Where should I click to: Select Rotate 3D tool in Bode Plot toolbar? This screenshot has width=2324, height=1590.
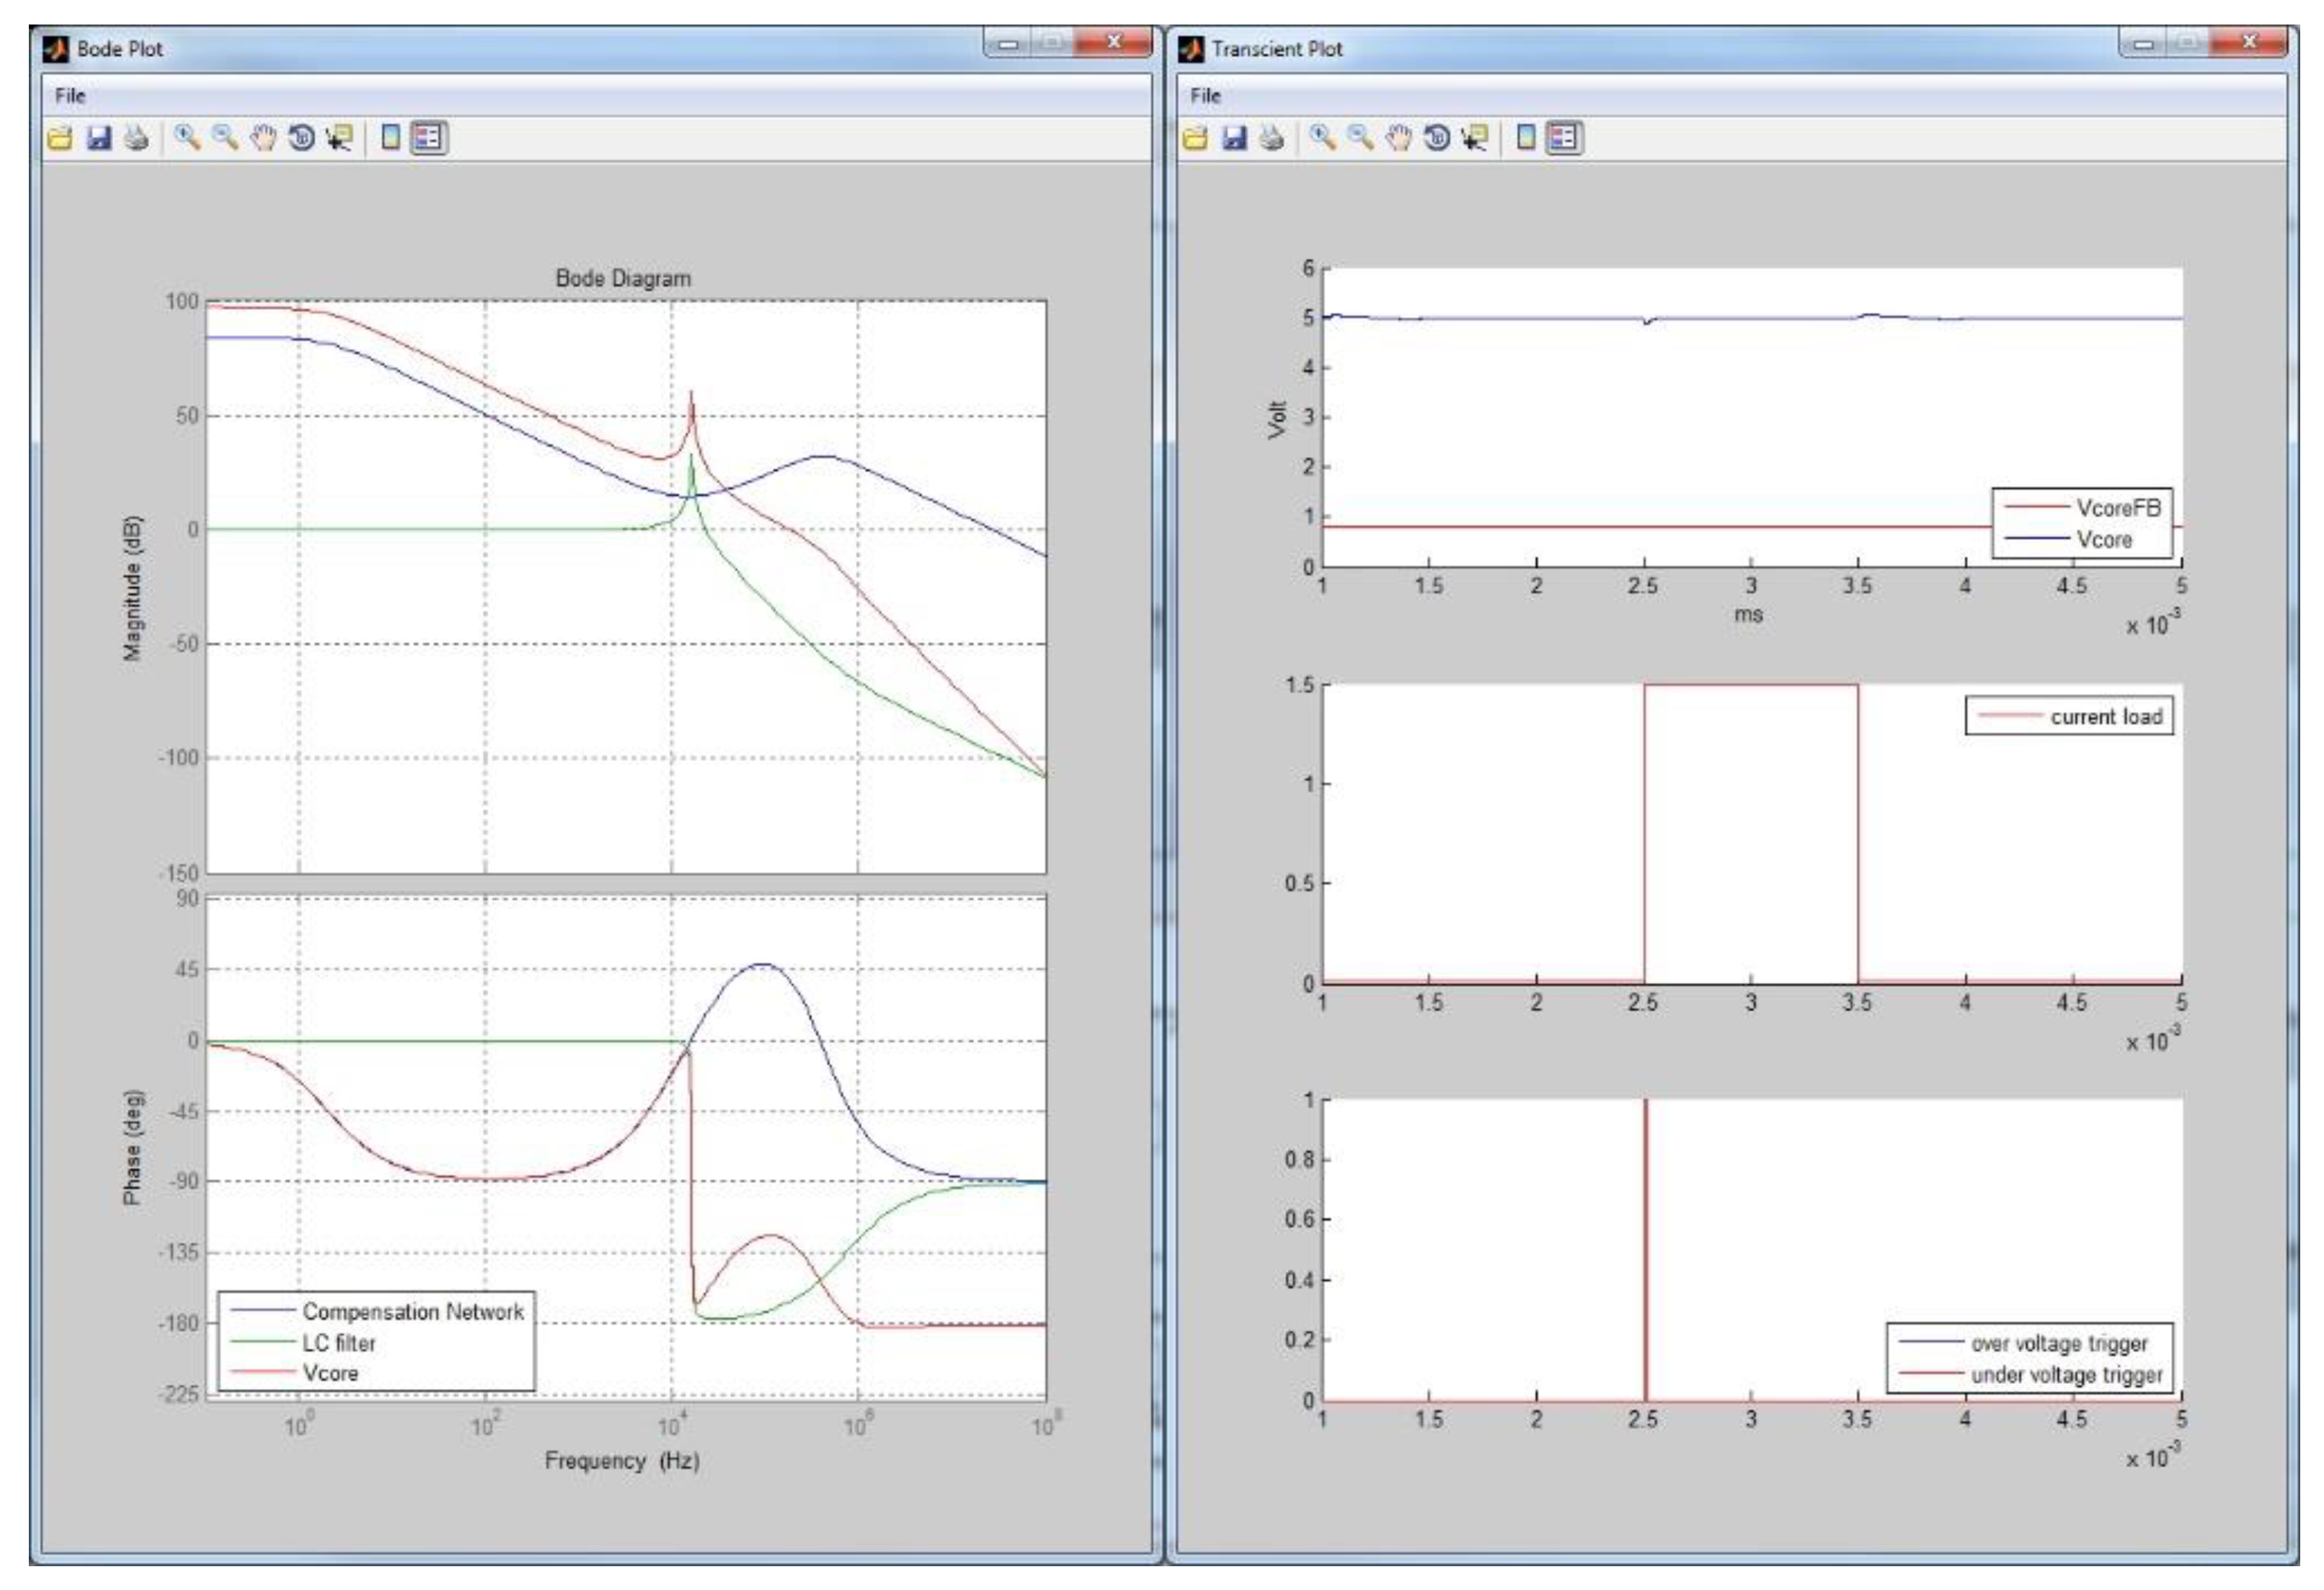pyautogui.click(x=301, y=138)
